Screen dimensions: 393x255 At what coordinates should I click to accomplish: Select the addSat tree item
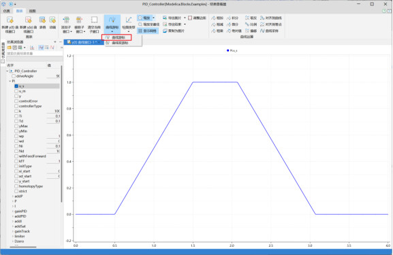20,226
